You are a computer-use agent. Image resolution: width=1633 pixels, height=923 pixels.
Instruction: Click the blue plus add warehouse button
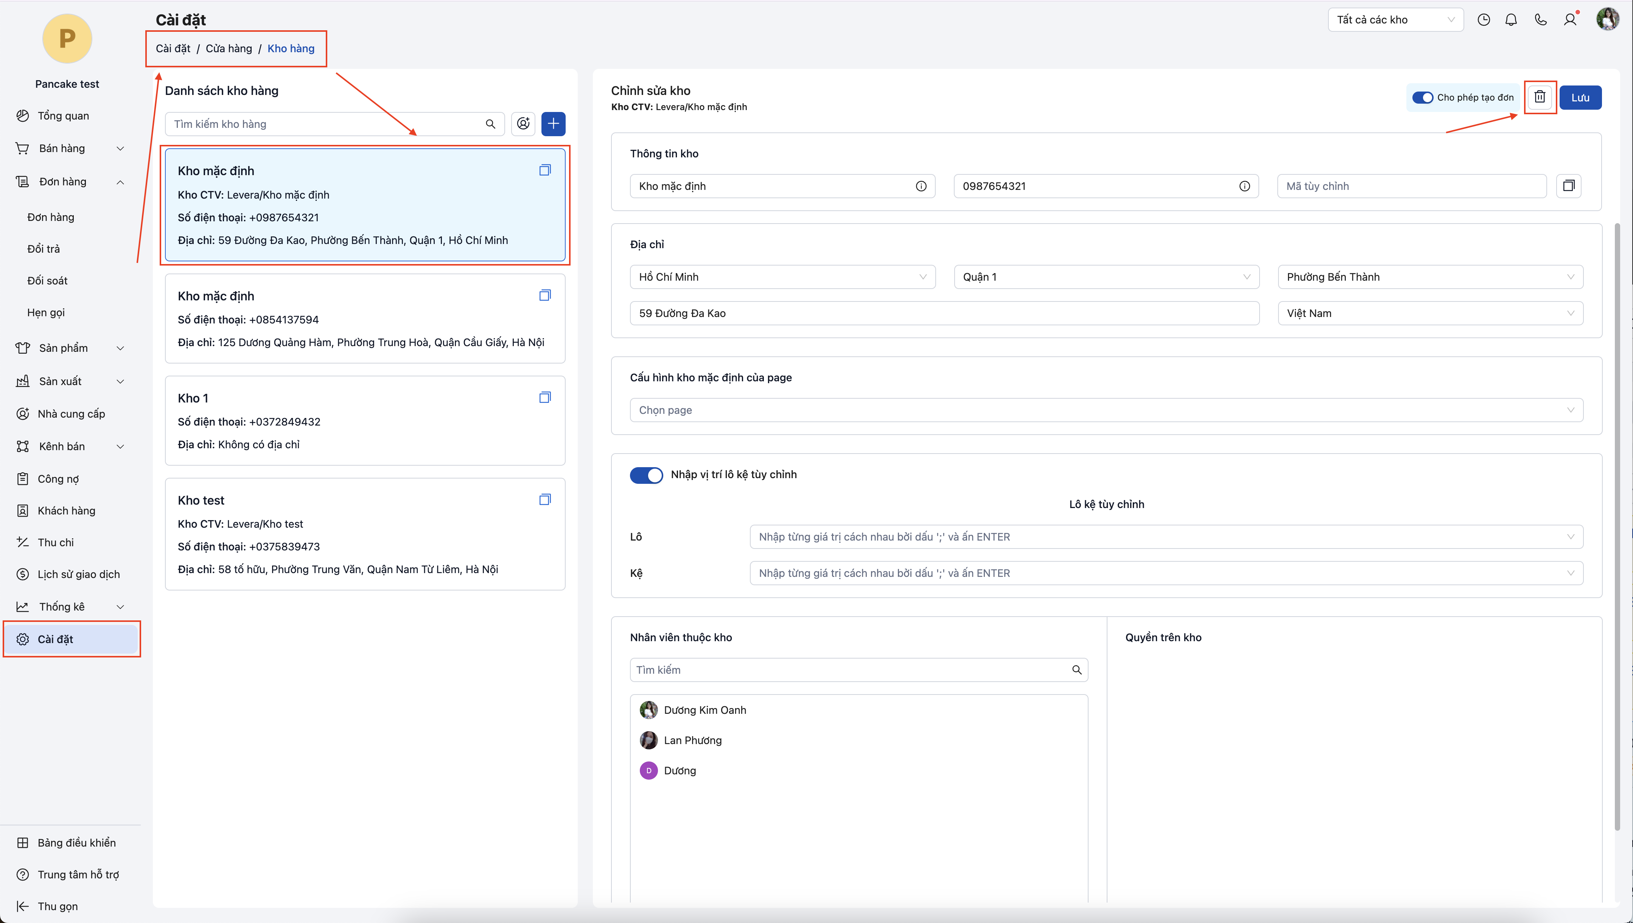[x=553, y=124]
